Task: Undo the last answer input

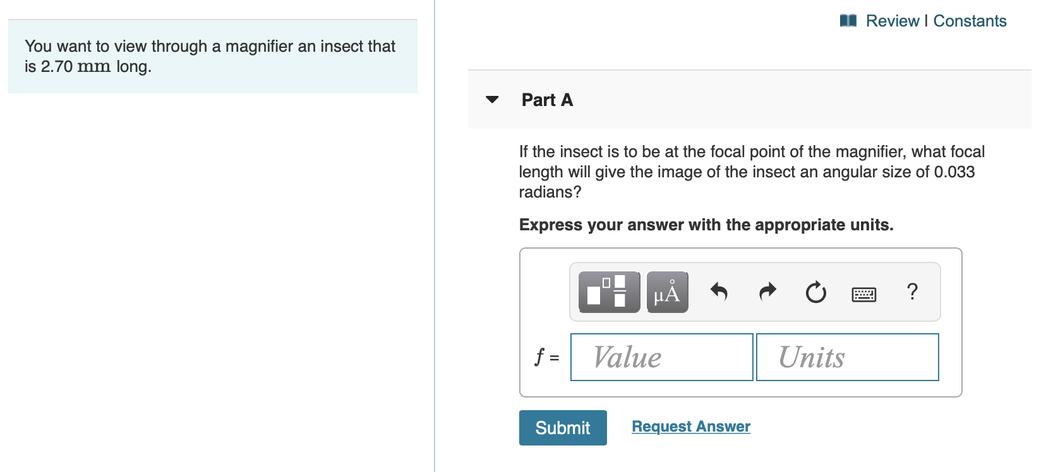Action: (719, 292)
